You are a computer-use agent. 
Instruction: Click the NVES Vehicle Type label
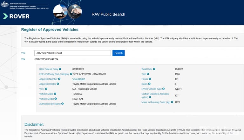tap(152, 89)
